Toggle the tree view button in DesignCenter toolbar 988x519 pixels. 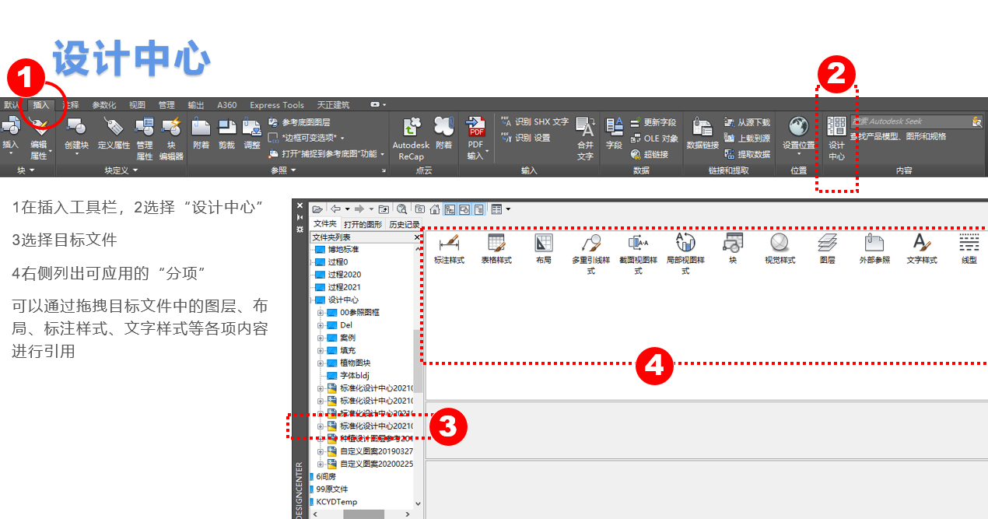pos(450,209)
